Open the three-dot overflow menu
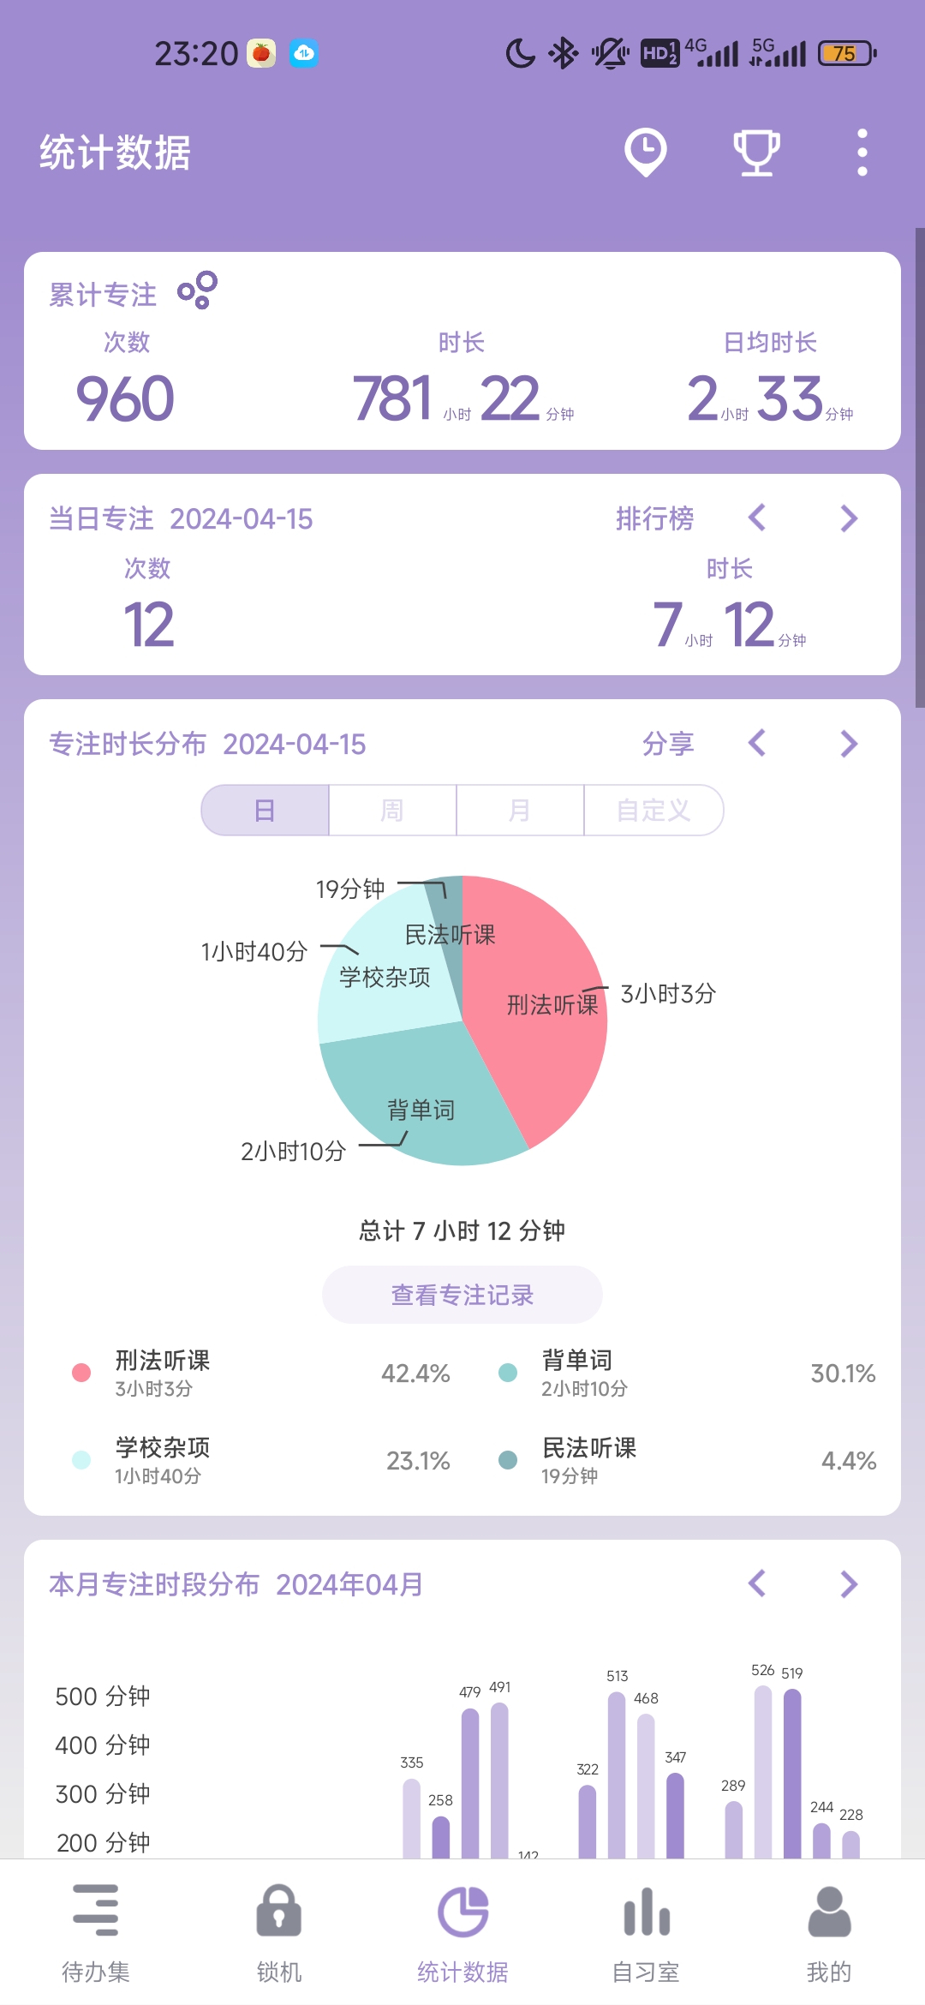This screenshot has width=925, height=2005. pos(862,153)
